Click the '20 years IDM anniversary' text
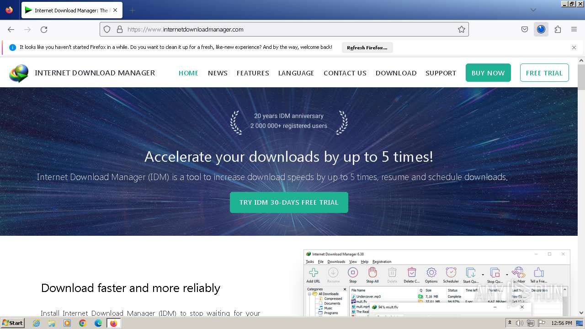Viewport: 585px width, 329px height. click(289, 116)
